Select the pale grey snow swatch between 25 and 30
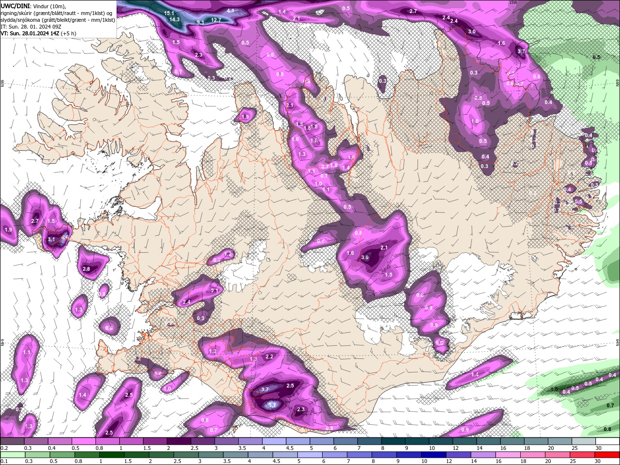 [x=584, y=441]
